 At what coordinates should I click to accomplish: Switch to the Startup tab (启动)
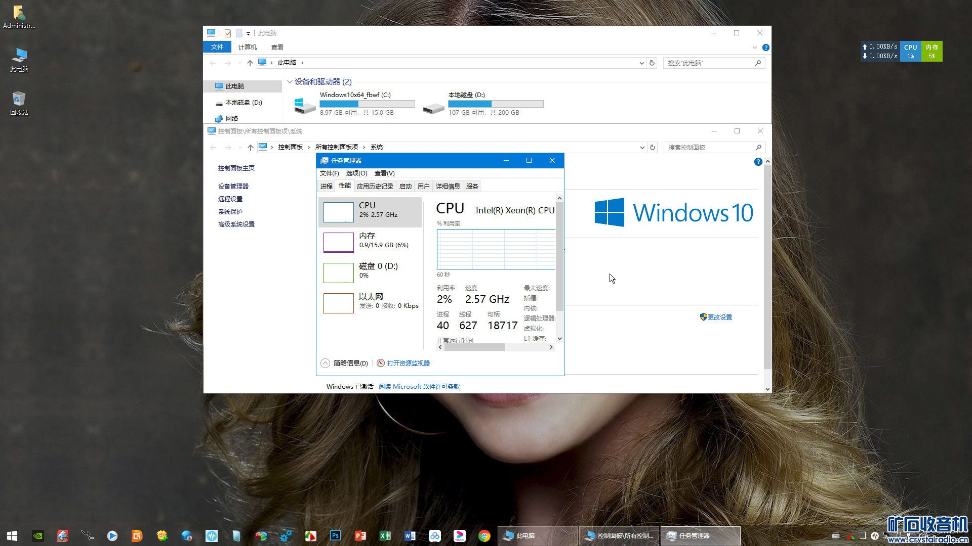405,186
